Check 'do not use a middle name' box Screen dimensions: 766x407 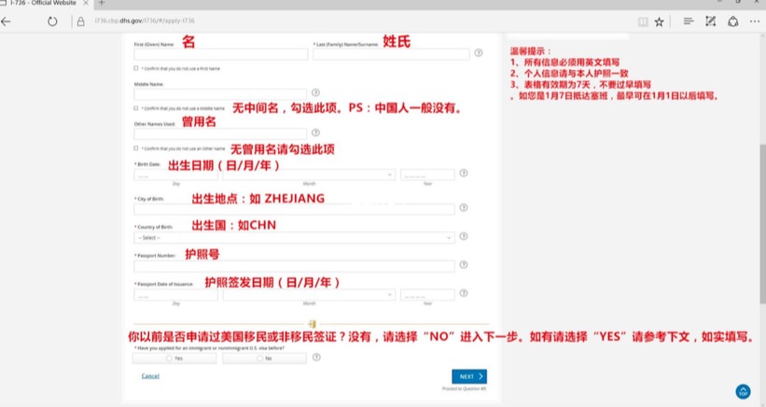136,108
